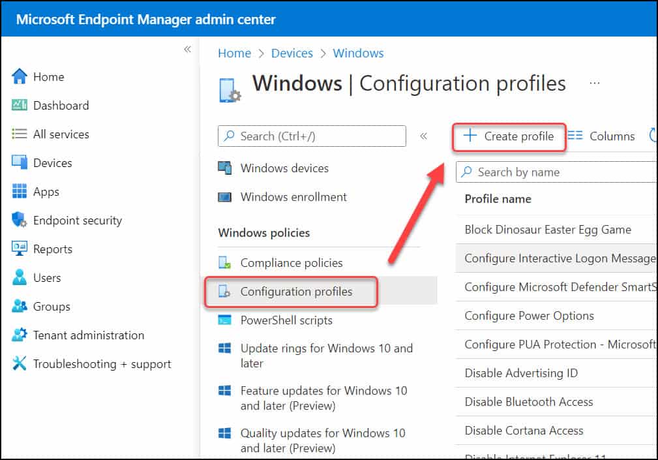
Task: Select Configuration profiles menu item
Action: [296, 292]
